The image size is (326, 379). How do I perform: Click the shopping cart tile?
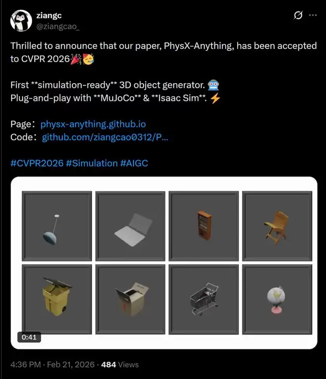click(204, 299)
